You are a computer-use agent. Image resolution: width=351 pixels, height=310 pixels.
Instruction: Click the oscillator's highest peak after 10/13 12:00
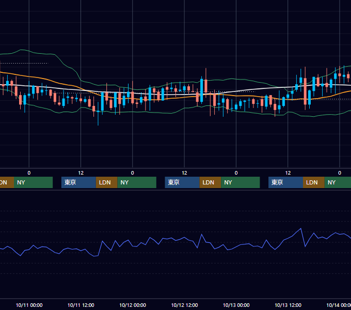point(300,229)
